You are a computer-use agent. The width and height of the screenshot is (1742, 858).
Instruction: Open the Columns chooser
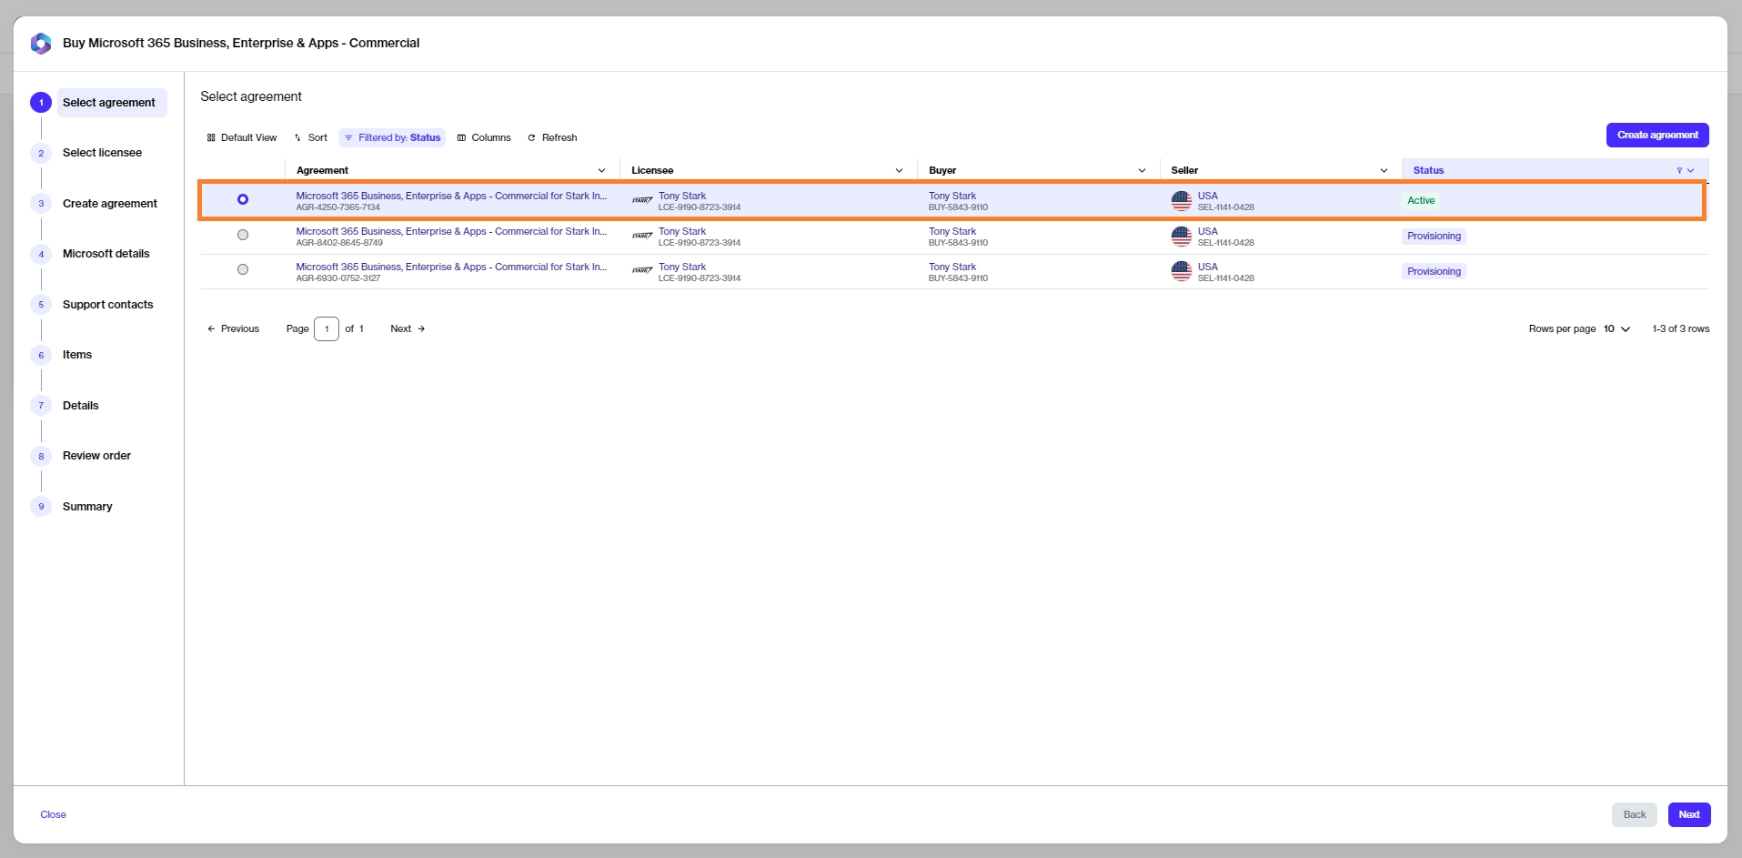point(483,138)
